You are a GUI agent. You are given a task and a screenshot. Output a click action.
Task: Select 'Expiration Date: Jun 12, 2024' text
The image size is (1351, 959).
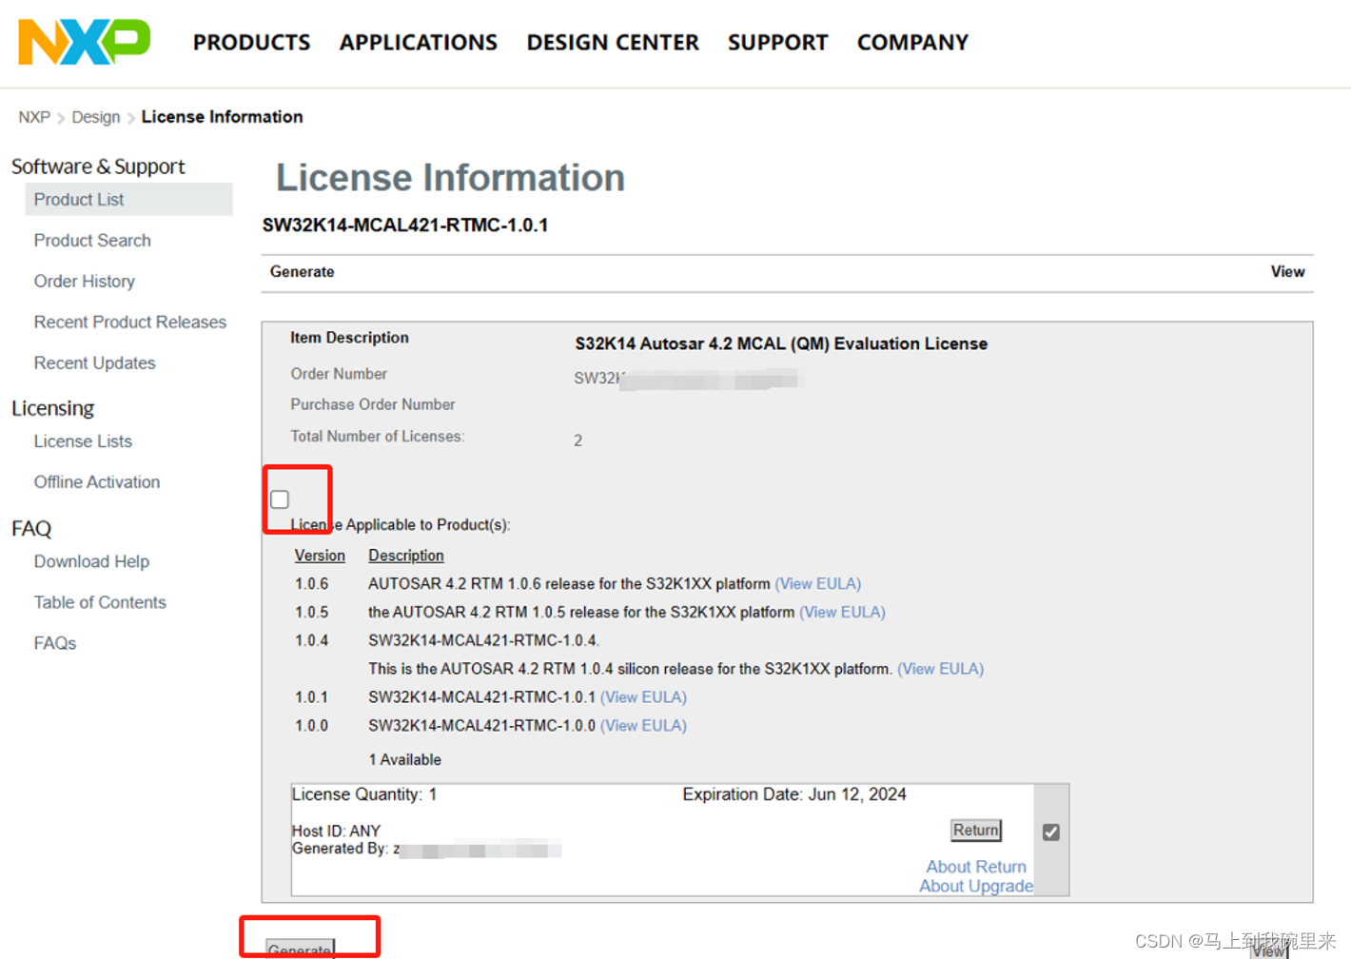[794, 794]
